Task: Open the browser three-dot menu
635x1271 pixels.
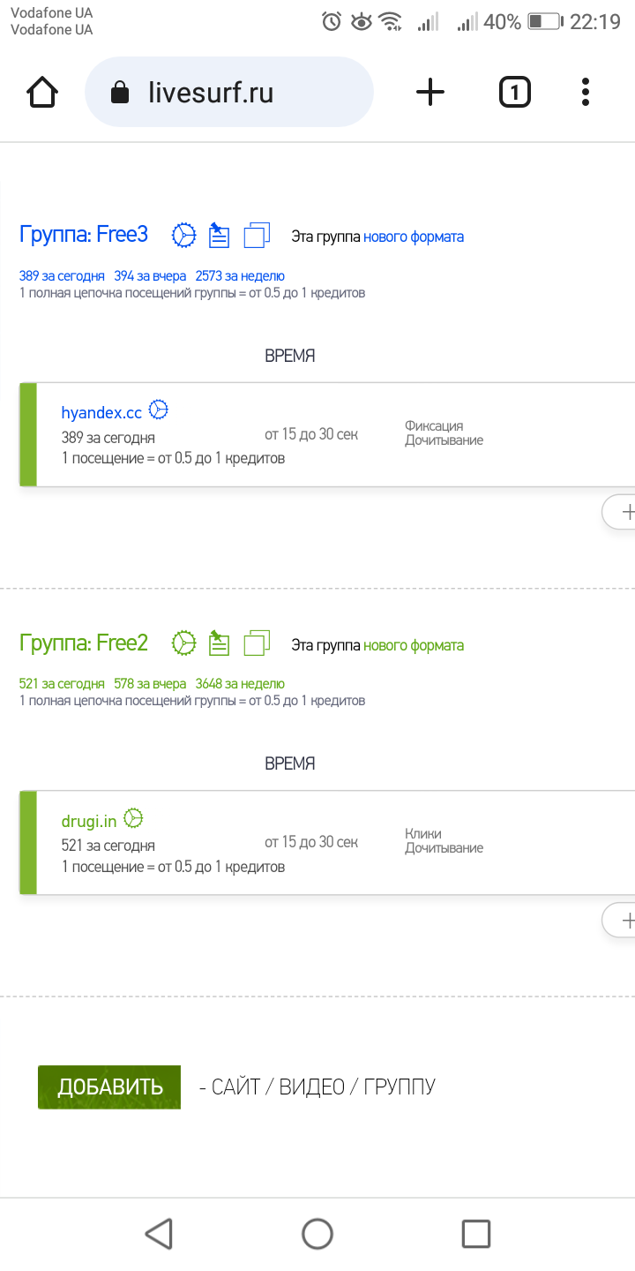Action: point(586,92)
